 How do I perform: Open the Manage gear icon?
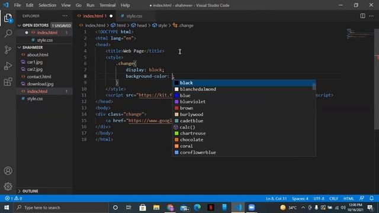(x=8, y=186)
